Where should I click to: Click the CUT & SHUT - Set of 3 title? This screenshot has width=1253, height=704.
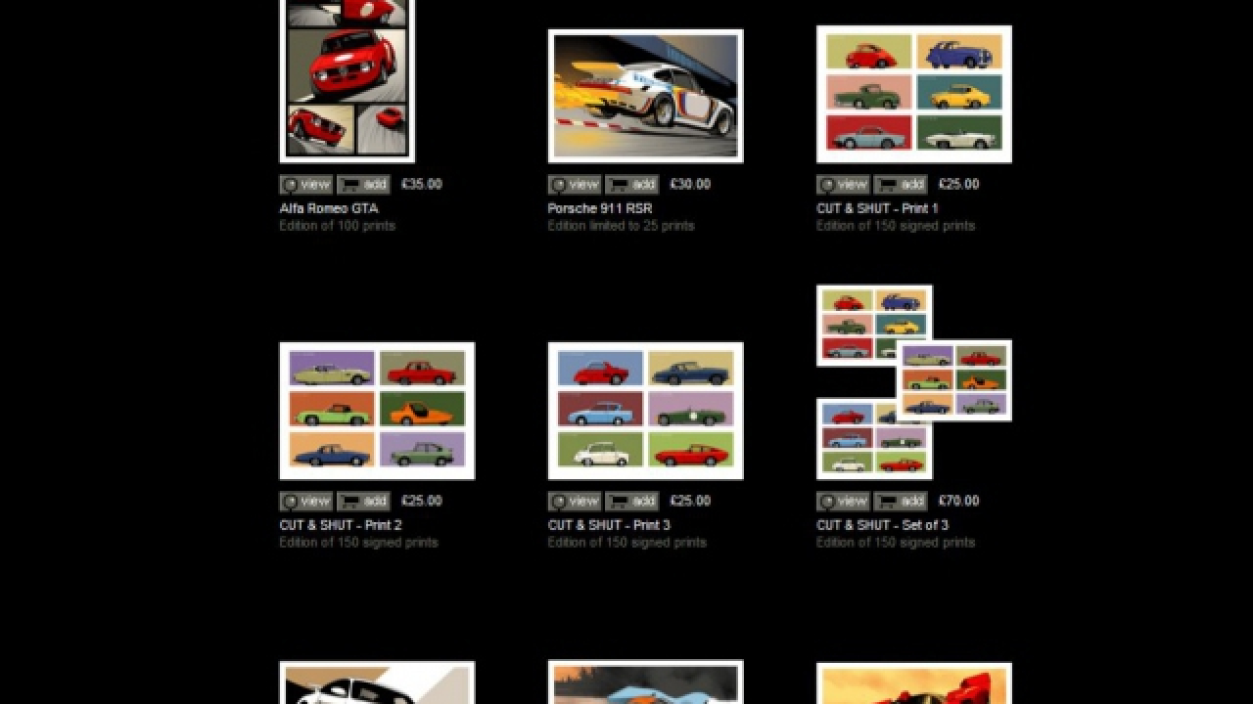pyautogui.click(x=882, y=525)
